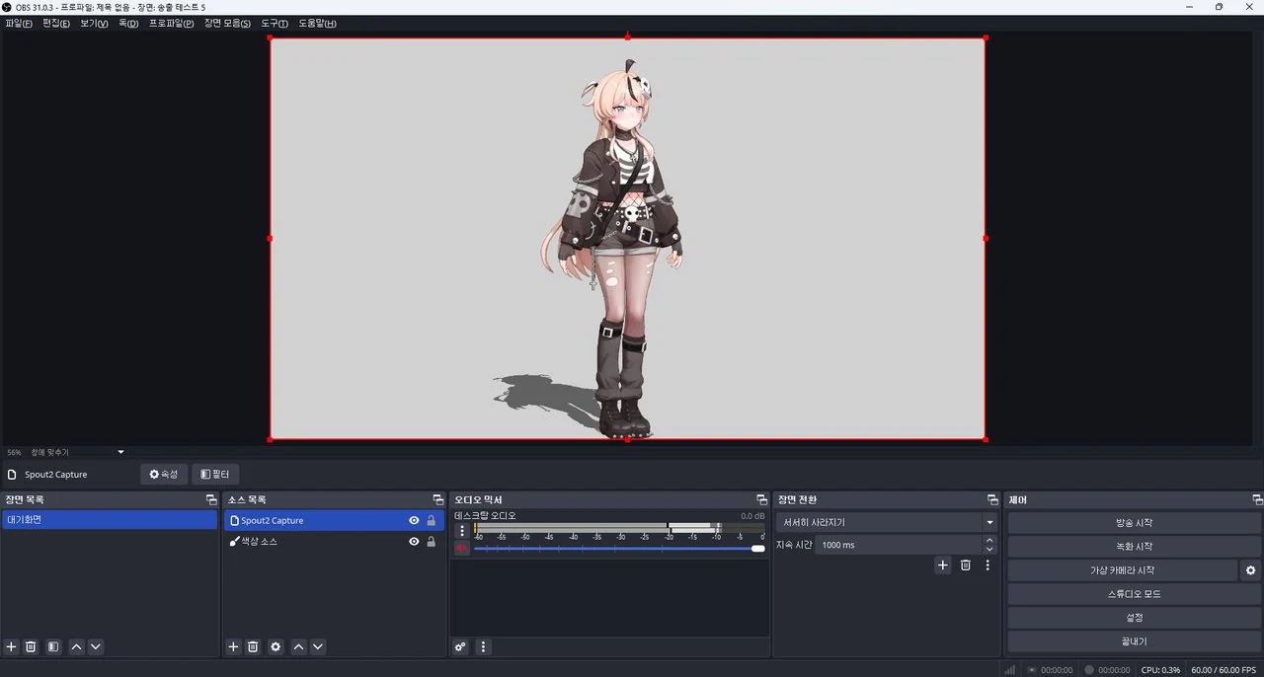
Task: Remove scene transition with trash icon
Action: coord(965,564)
